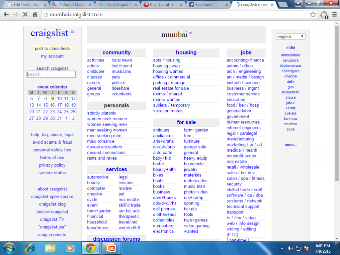
Task: Click post to classifieds link
Action: pyautogui.click(x=52, y=48)
